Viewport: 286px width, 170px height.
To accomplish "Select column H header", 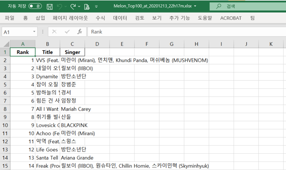I will click(197, 44).
